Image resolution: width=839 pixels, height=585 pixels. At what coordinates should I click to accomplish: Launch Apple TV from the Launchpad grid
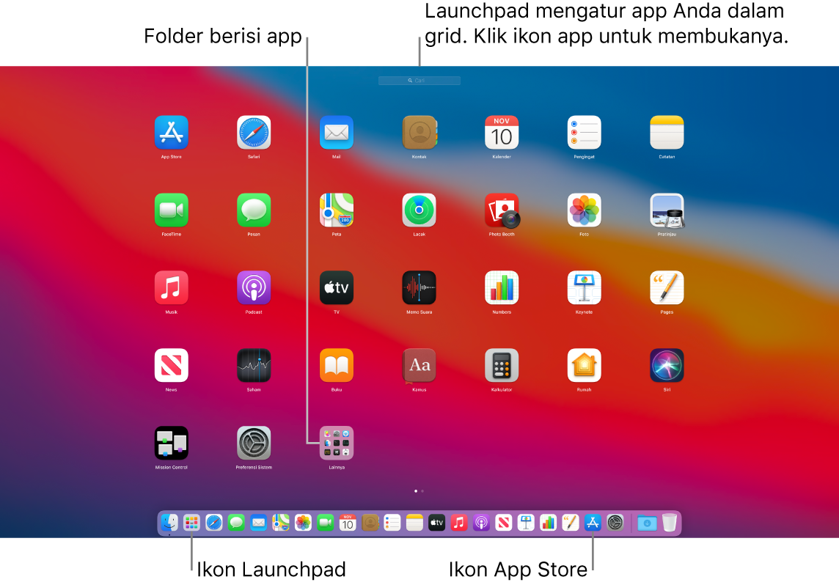(x=336, y=287)
